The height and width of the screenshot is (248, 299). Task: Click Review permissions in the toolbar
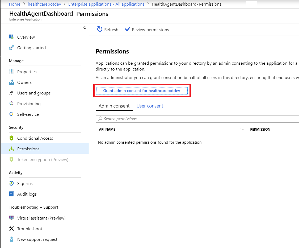(147, 30)
